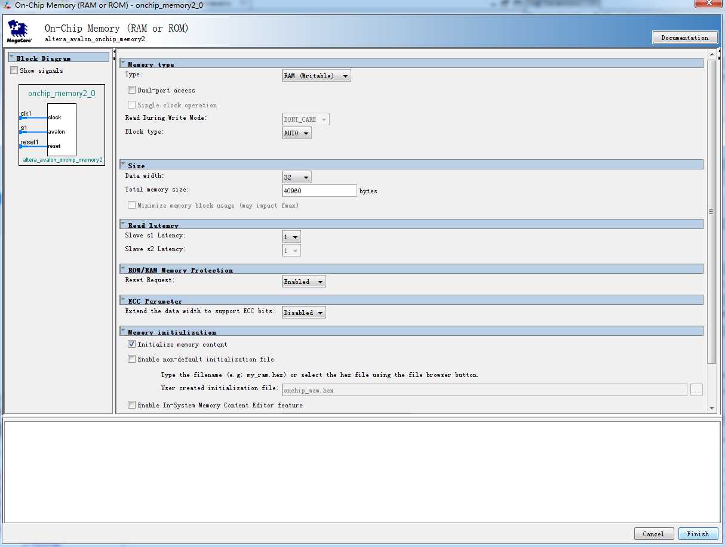
Task: Open the Documentation button
Action: [685, 38]
